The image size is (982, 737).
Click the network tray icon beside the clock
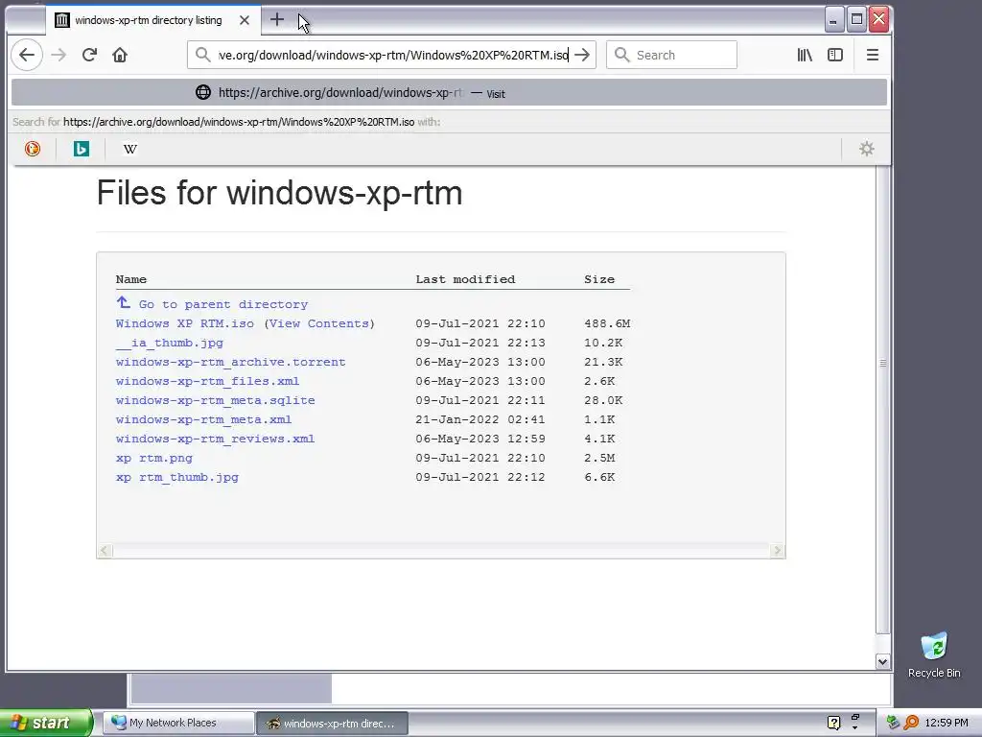893,724
